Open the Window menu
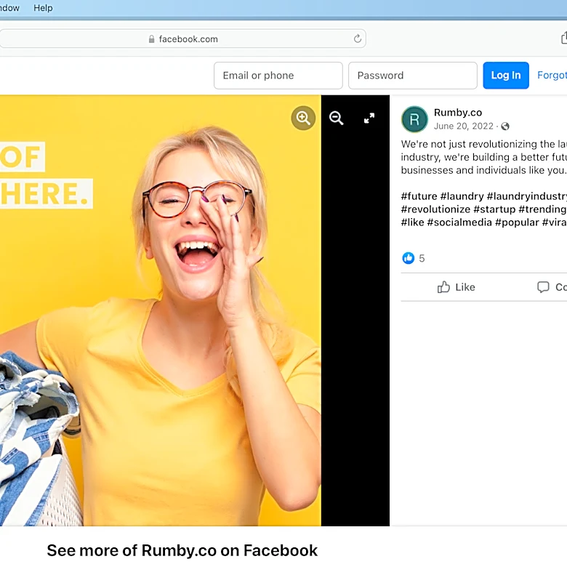 point(9,7)
